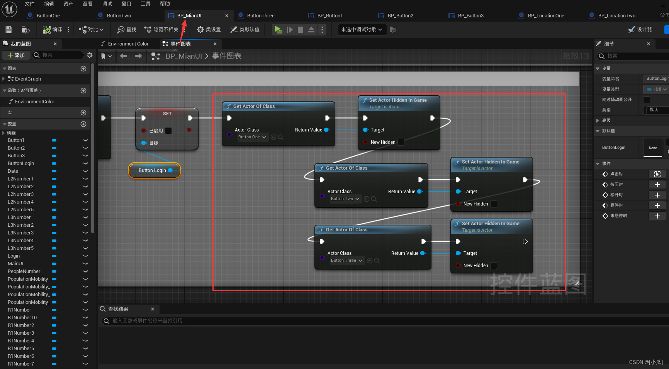Viewport: 669px width, 369px height.
Task: Open the File menu
Action: pyautogui.click(x=30, y=4)
